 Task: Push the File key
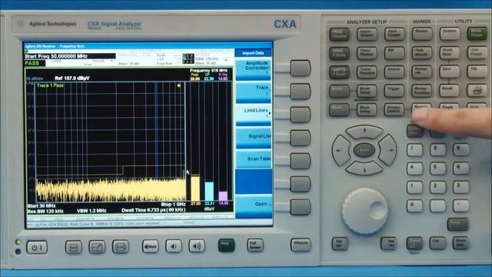tap(477, 72)
